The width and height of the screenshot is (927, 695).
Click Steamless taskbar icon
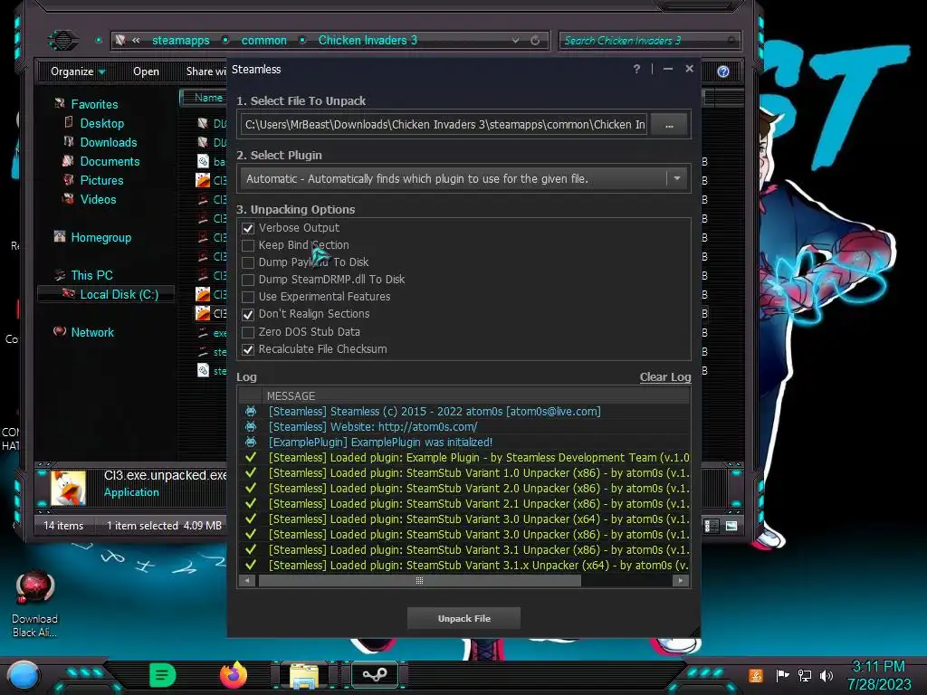pyautogui.click(x=374, y=674)
